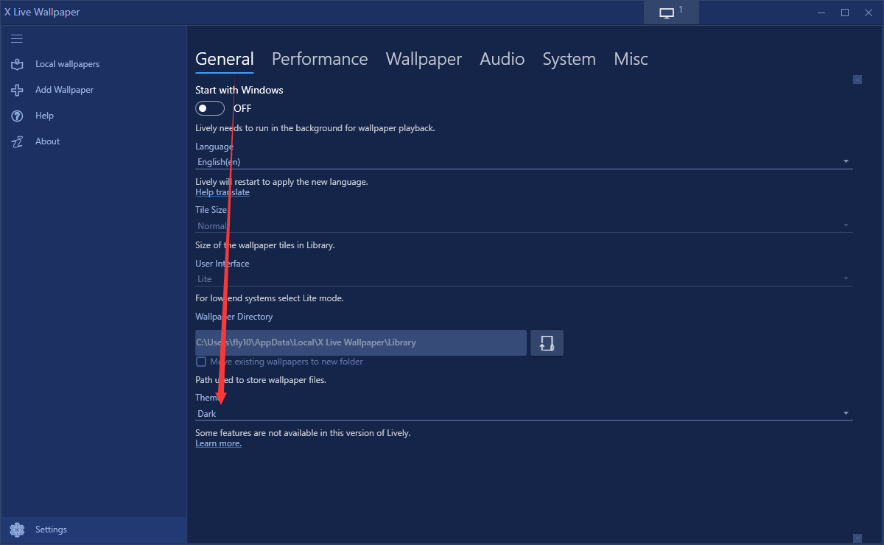Close the X Live Wallpaper window

point(869,13)
